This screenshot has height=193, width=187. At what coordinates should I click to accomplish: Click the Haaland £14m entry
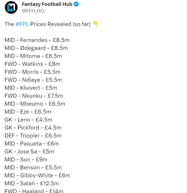click(34, 191)
